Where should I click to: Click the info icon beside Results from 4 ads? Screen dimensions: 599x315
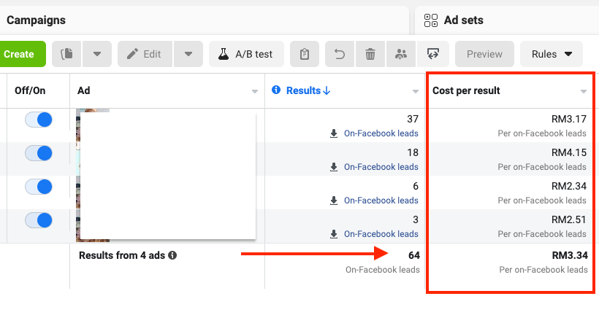tap(172, 255)
